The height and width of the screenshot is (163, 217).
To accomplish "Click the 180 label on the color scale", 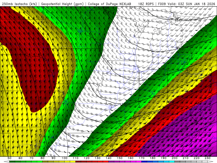I will click(153, 158).
